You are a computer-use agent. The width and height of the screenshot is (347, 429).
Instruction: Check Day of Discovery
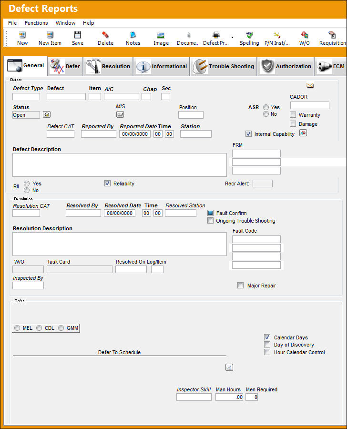pyautogui.click(x=267, y=345)
